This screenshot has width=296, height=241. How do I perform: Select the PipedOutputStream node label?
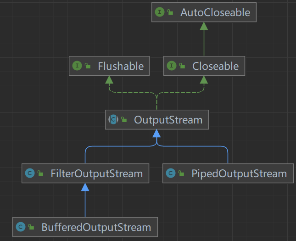[x=239, y=174]
